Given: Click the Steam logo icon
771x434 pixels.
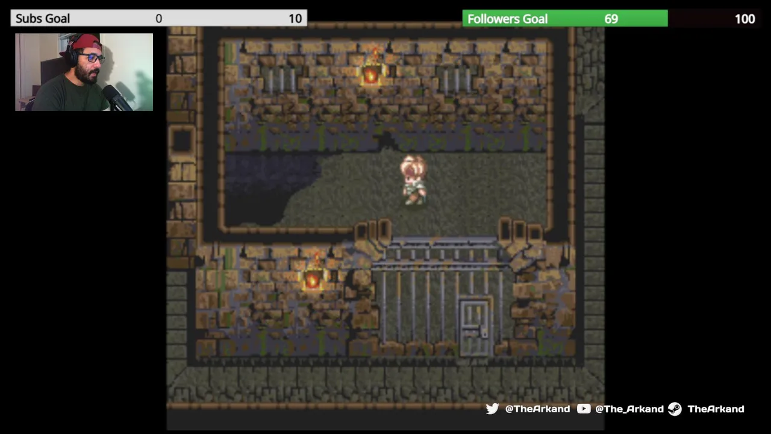Looking at the screenshot, I should coord(675,409).
